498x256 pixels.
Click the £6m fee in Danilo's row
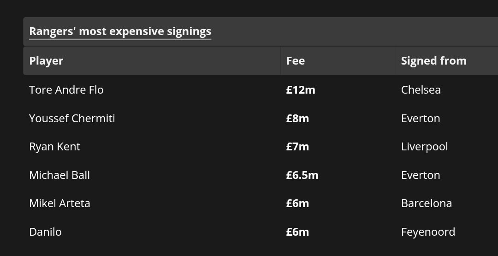pos(297,232)
